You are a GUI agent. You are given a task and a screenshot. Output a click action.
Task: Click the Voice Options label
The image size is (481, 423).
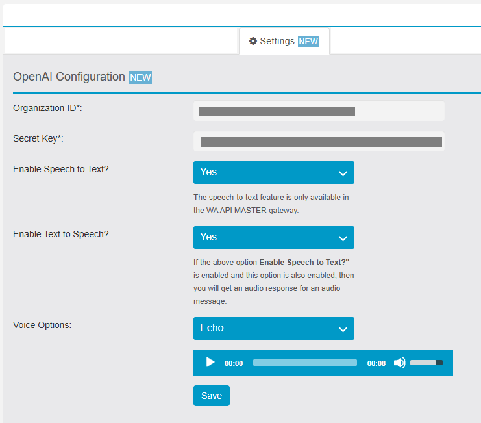click(x=42, y=325)
